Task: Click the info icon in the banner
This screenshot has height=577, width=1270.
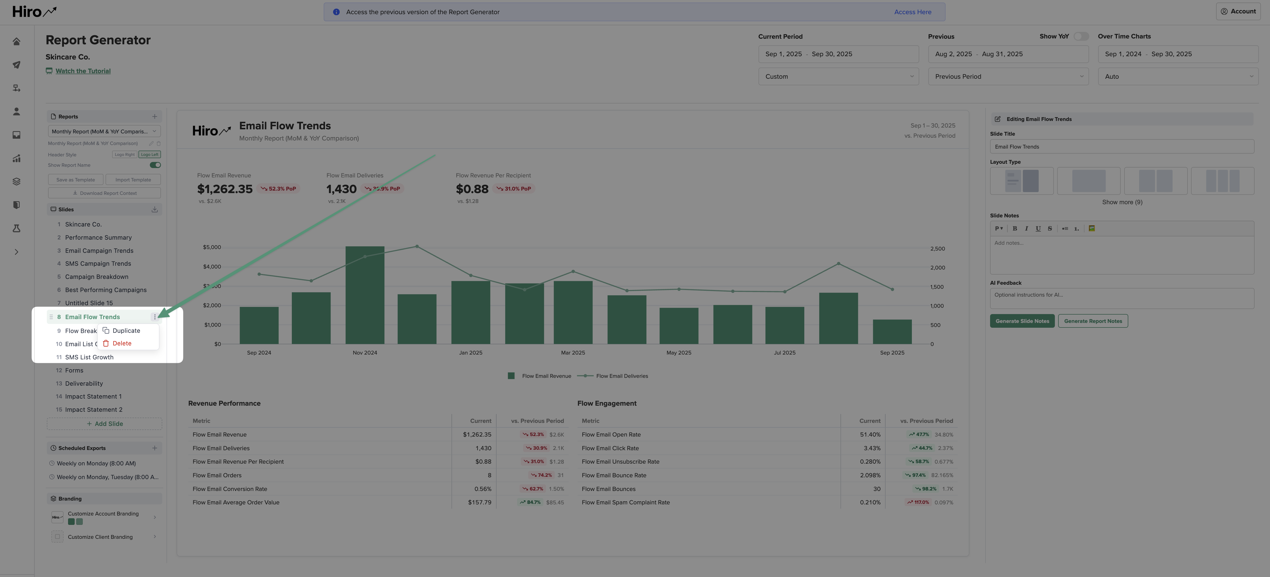Action: (336, 12)
